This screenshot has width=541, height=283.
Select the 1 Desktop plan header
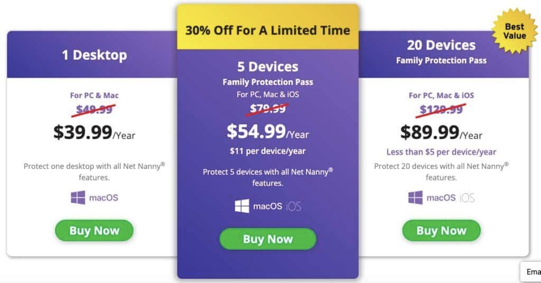pos(94,55)
